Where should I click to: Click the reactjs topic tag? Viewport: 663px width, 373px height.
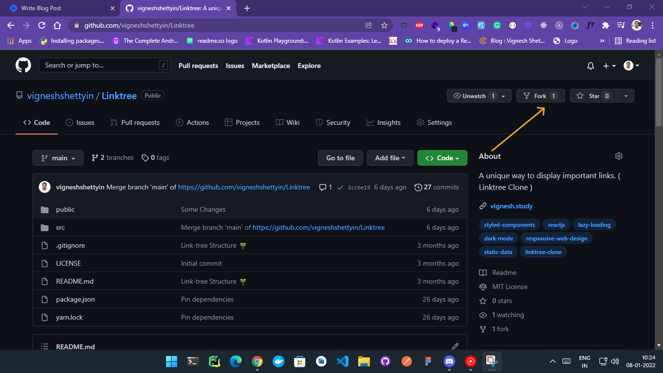[557, 225]
